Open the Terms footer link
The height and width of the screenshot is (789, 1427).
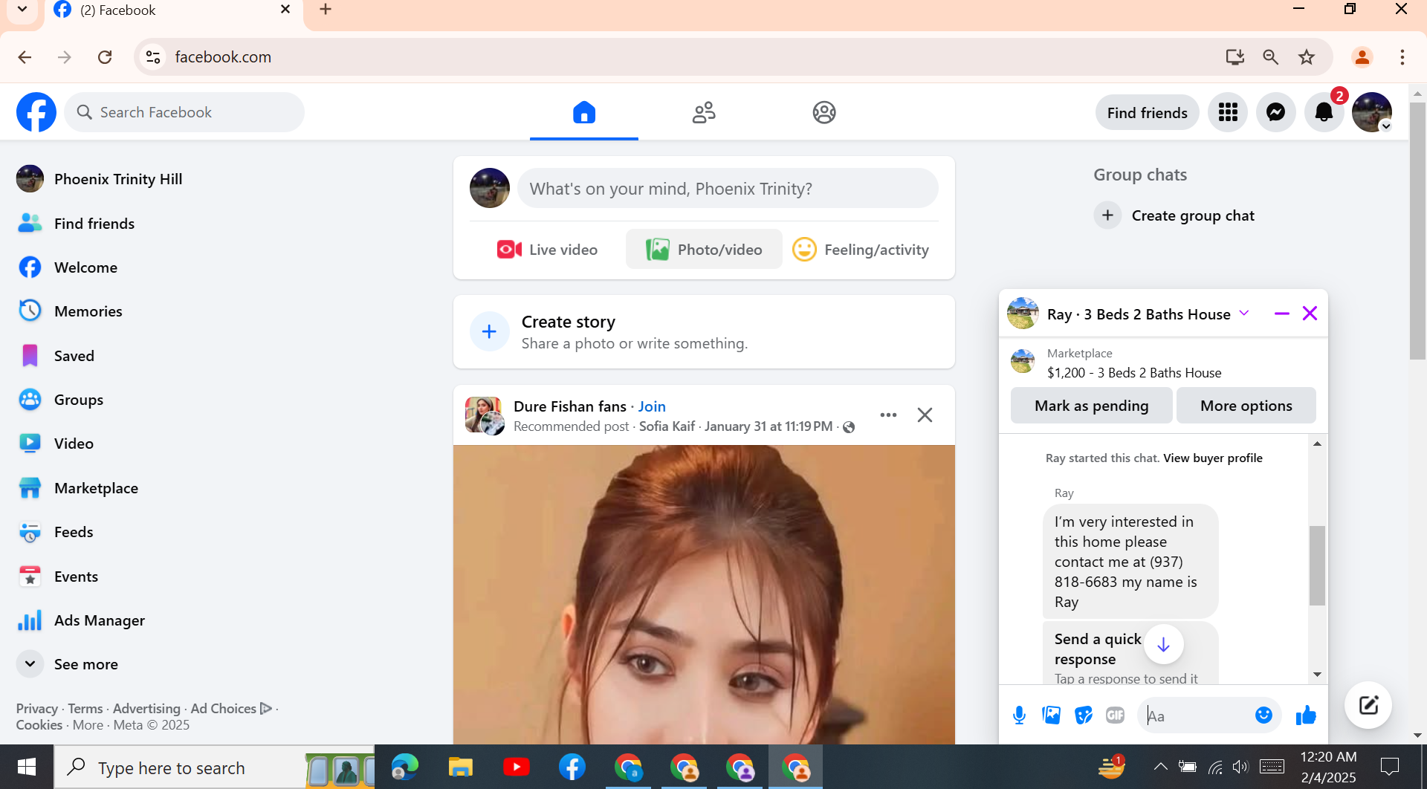pos(85,709)
